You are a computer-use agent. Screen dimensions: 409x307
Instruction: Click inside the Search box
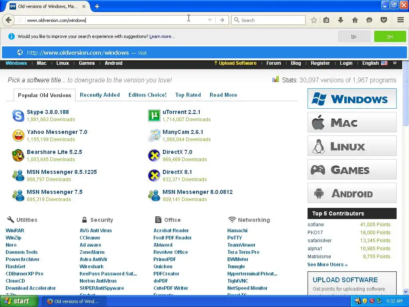(x=268, y=20)
